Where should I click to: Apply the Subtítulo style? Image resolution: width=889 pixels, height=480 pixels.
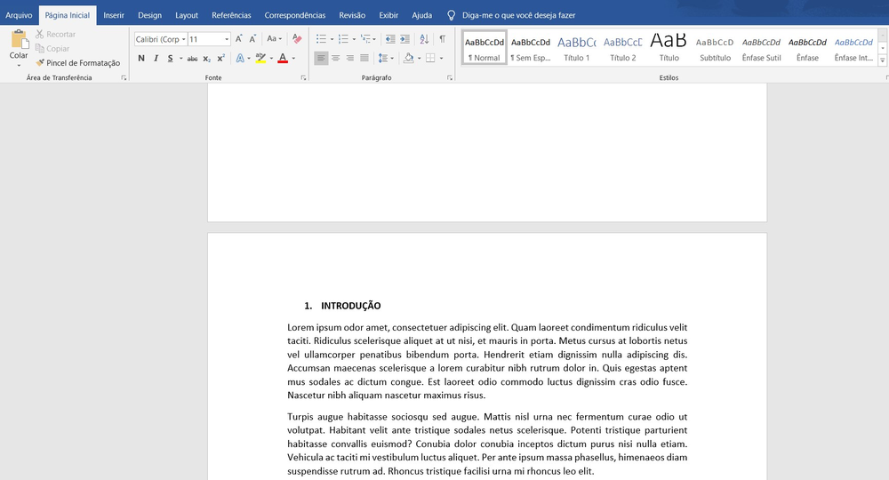tap(715, 48)
